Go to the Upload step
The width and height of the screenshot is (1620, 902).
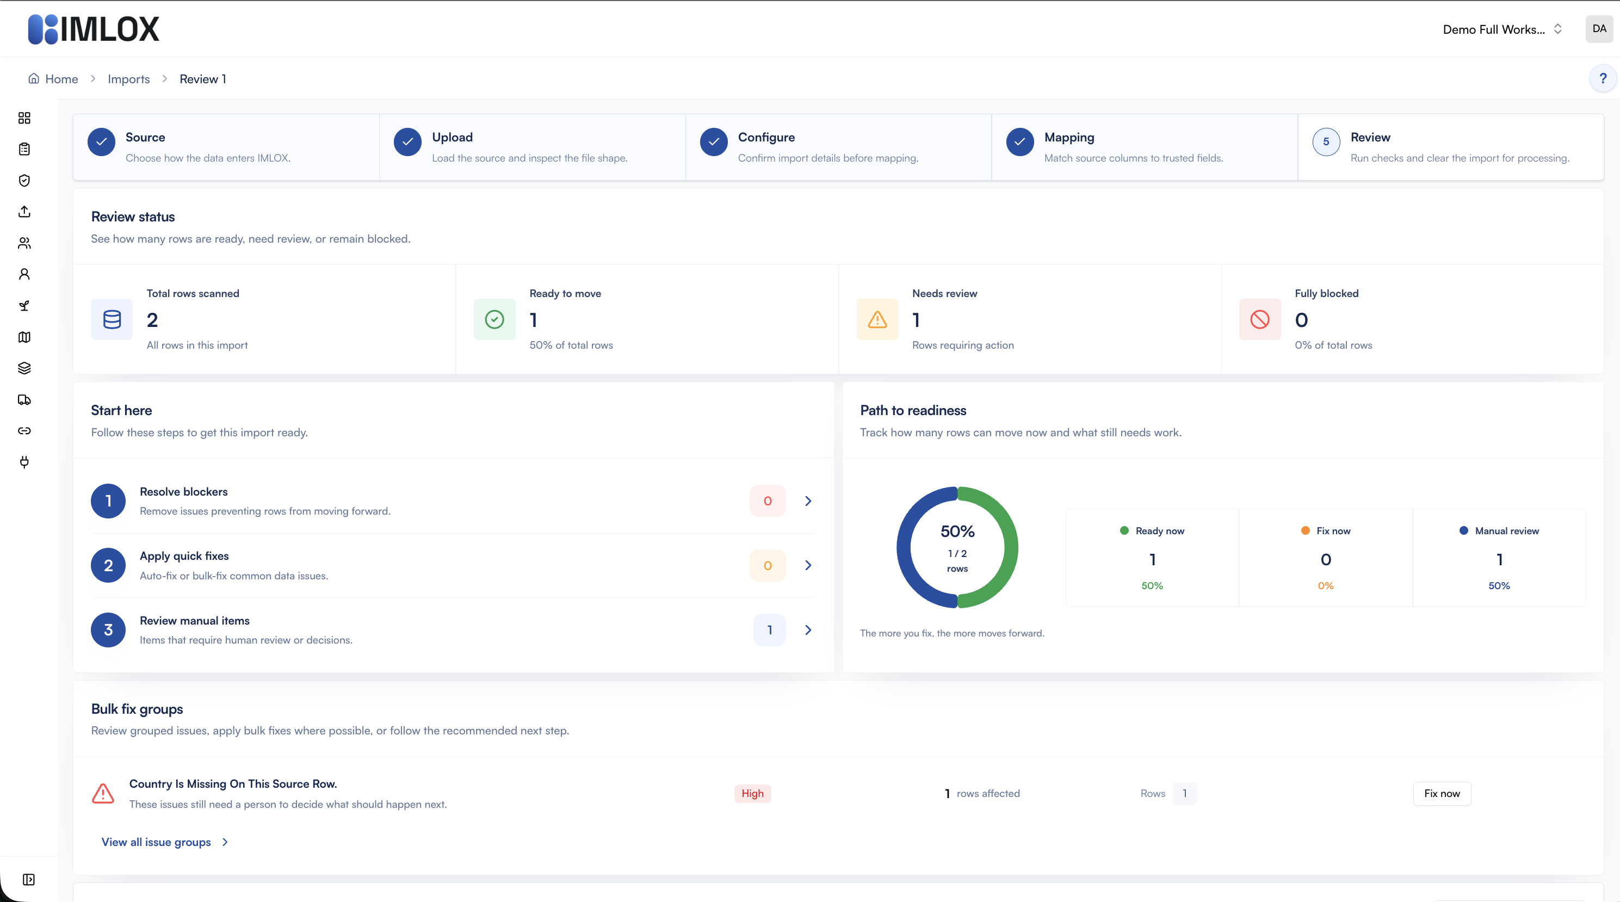(532, 147)
